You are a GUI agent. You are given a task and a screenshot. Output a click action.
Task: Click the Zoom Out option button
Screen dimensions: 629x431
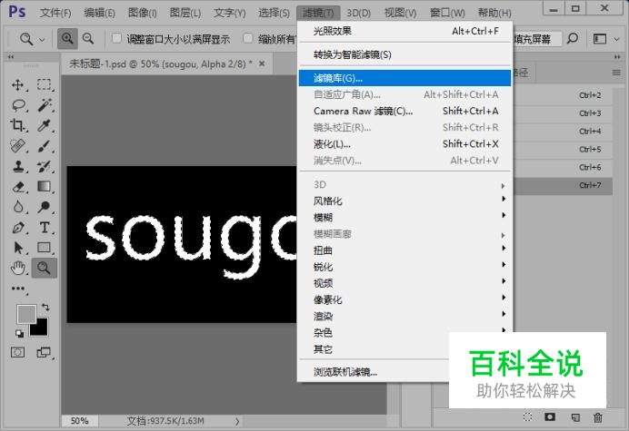(x=88, y=38)
